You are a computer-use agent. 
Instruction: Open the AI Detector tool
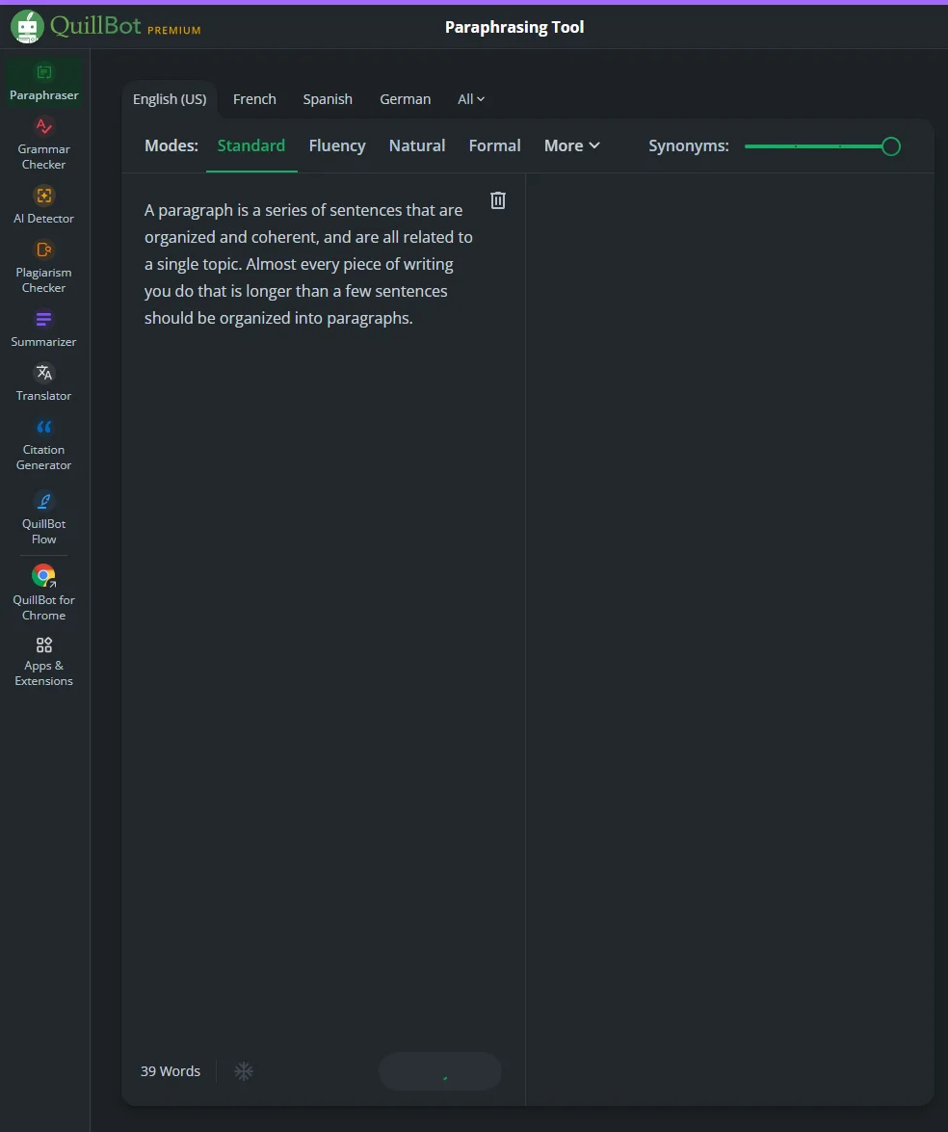44,206
